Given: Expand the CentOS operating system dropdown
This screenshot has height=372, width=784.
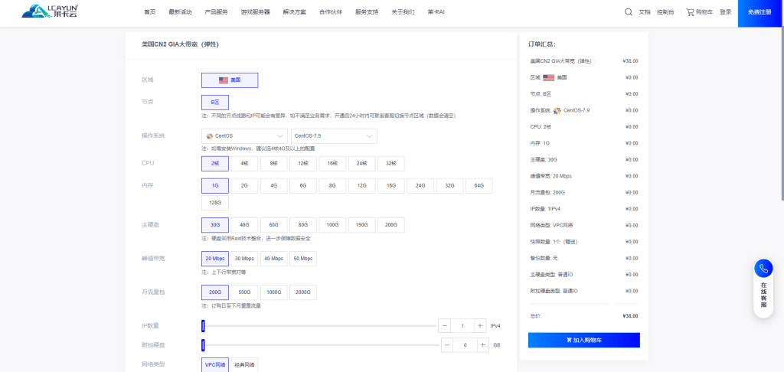Looking at the screenshot, I should (244, 136).
